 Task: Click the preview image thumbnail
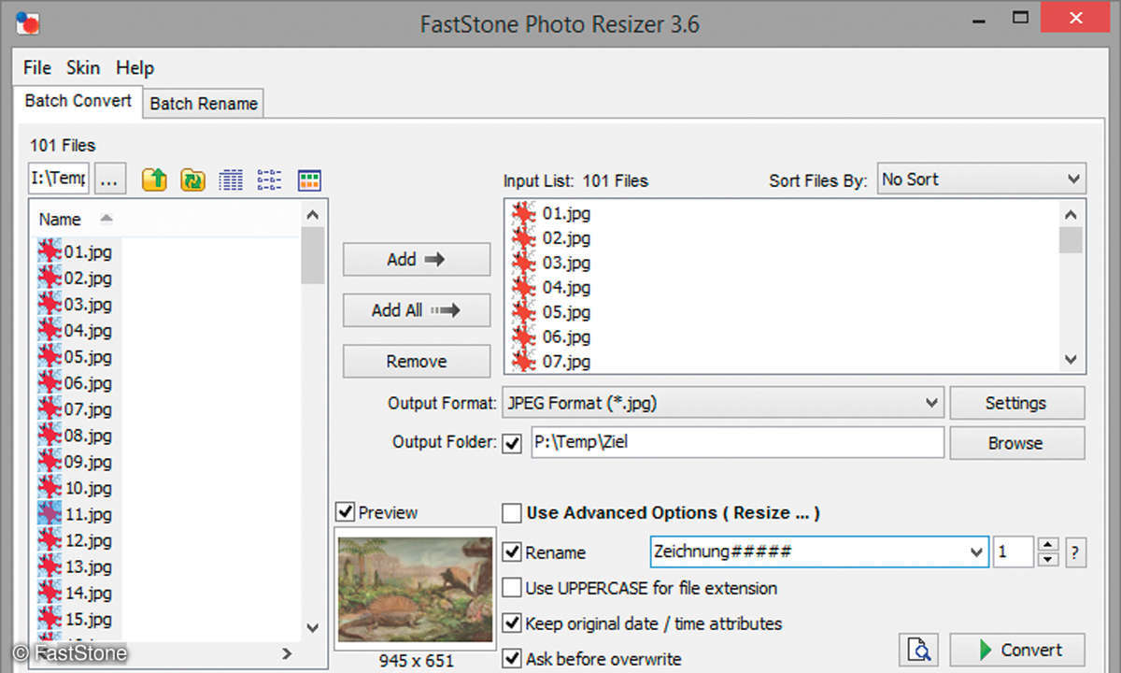[x=415, y=589]
